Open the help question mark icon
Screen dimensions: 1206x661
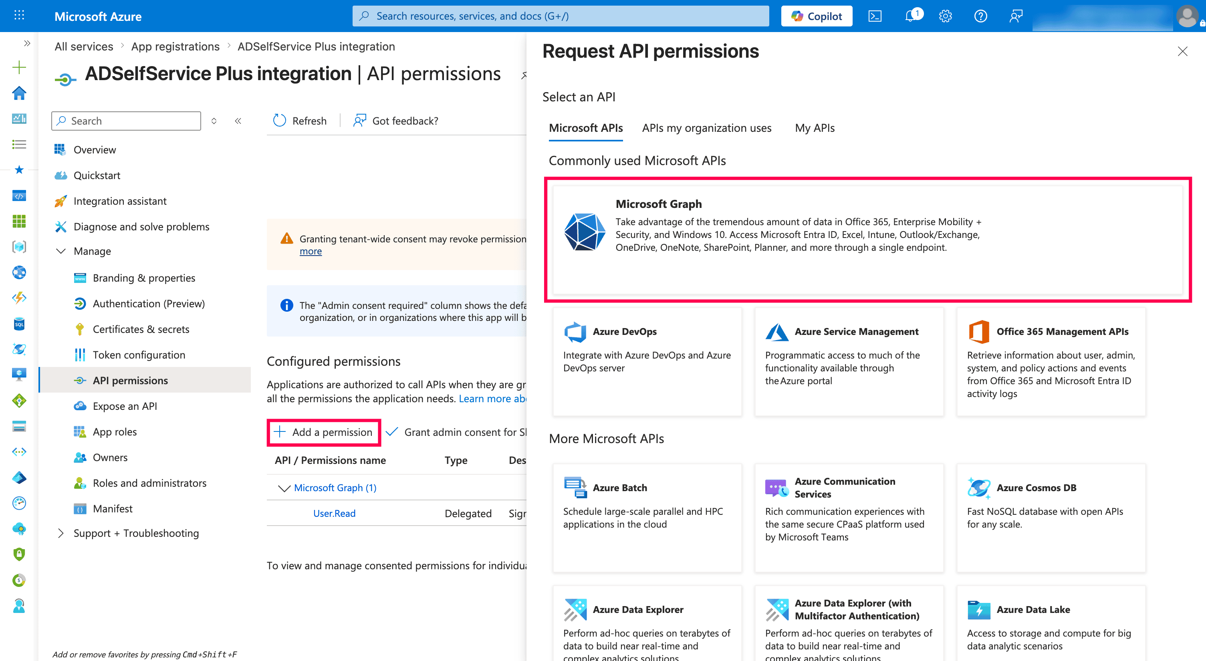(x=980, y=16)
